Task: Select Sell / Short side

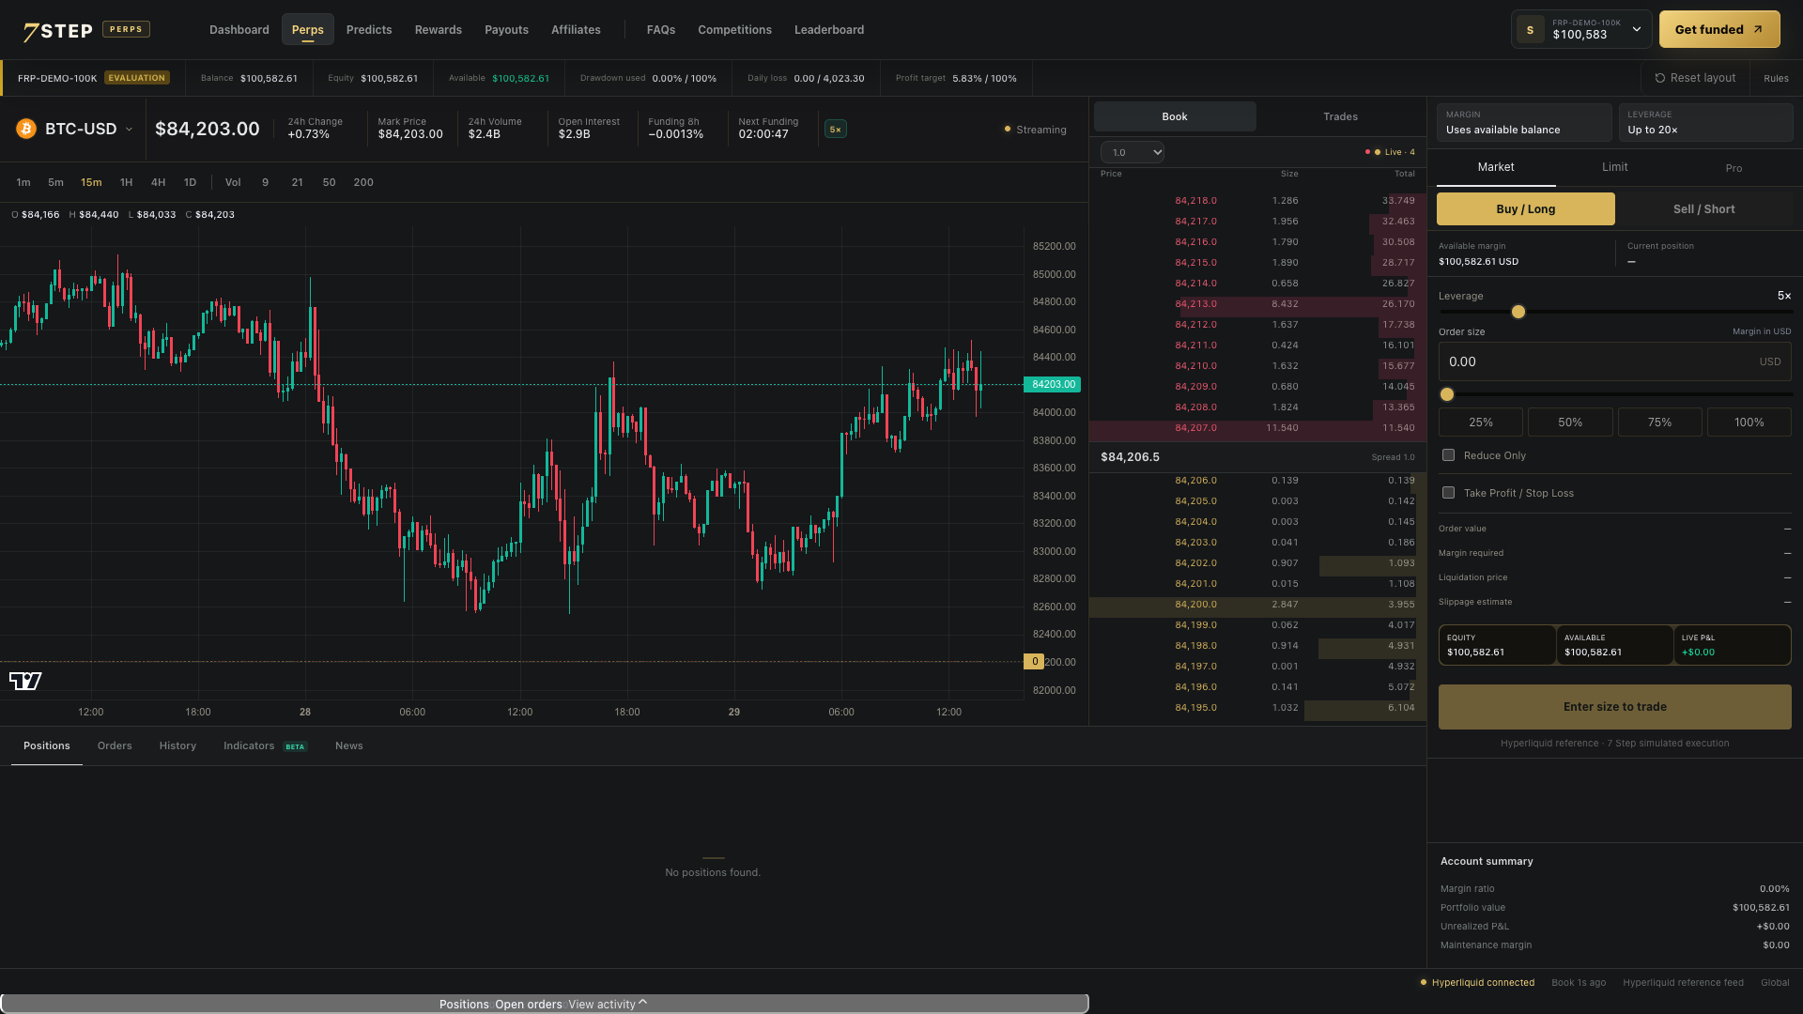Action: (1703, 209)
